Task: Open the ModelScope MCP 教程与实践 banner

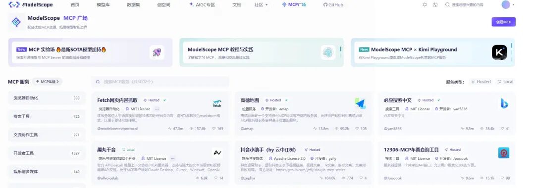Action: tap(262, 52)
